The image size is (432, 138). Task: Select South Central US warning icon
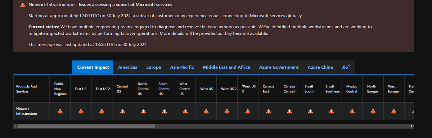point(164,111)
